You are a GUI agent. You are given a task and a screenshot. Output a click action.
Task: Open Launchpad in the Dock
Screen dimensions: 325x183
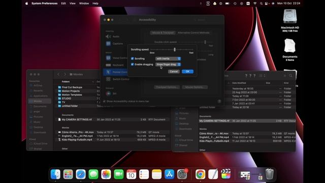(x=68, y=174)
